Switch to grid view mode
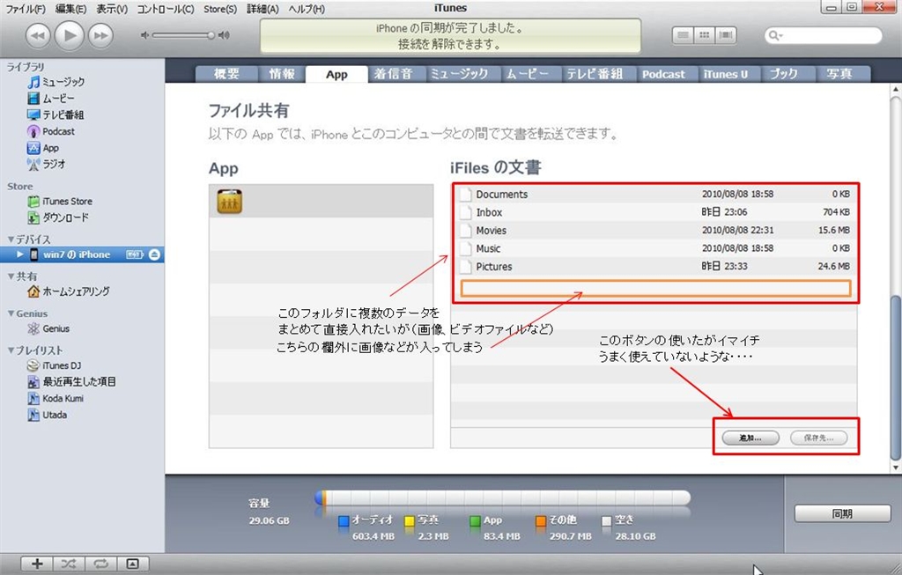 click(704, 35)
